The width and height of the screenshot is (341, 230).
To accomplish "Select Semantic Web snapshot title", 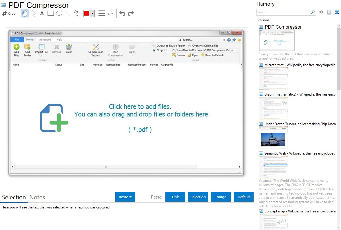I will 300,153.
